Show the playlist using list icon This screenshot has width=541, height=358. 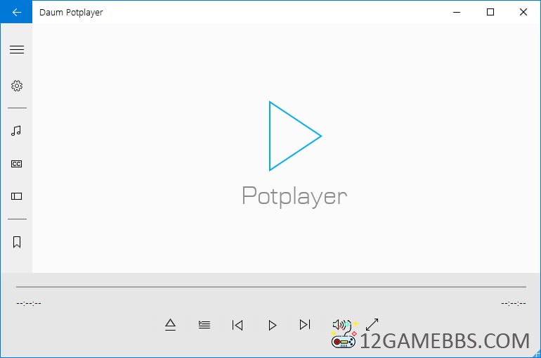click(204, 325)
